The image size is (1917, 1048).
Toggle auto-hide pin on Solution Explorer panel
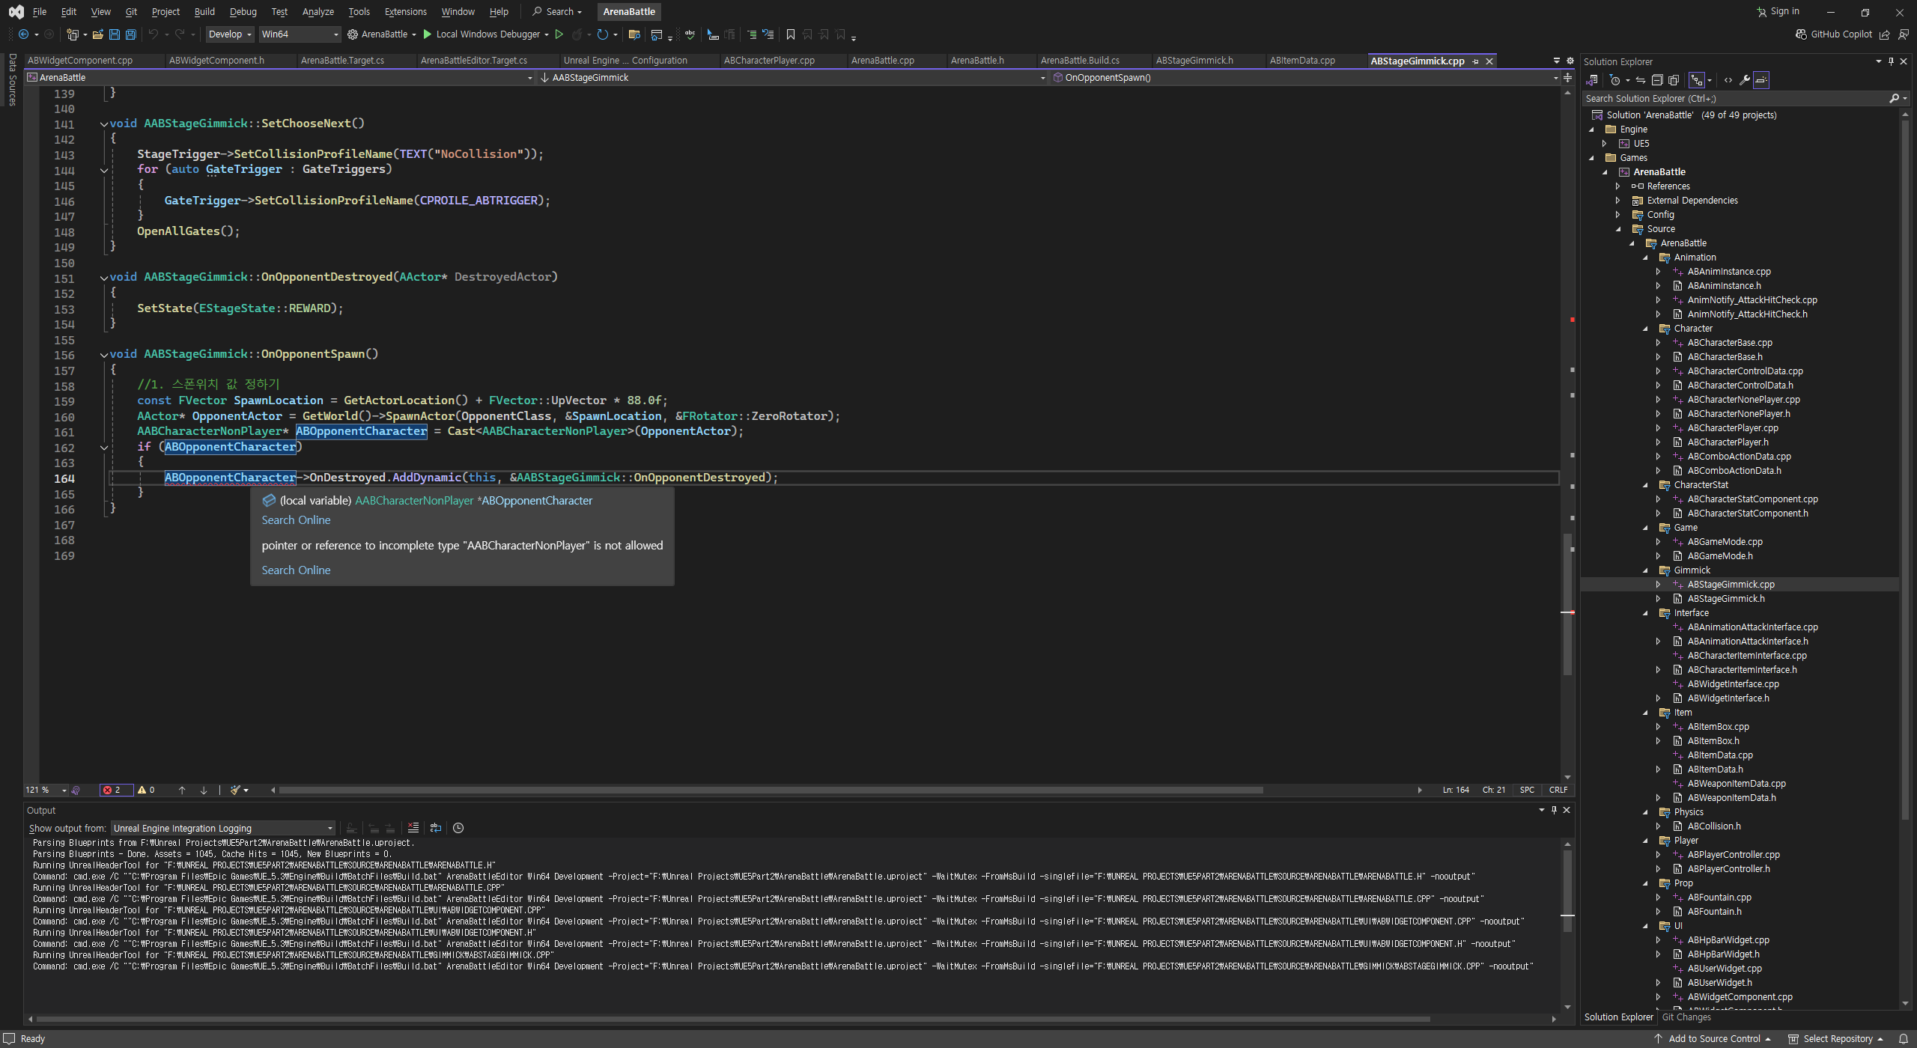pyautogui.click(x=1891, y=61)
